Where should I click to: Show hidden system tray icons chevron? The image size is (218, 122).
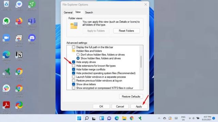pos(159,118)
